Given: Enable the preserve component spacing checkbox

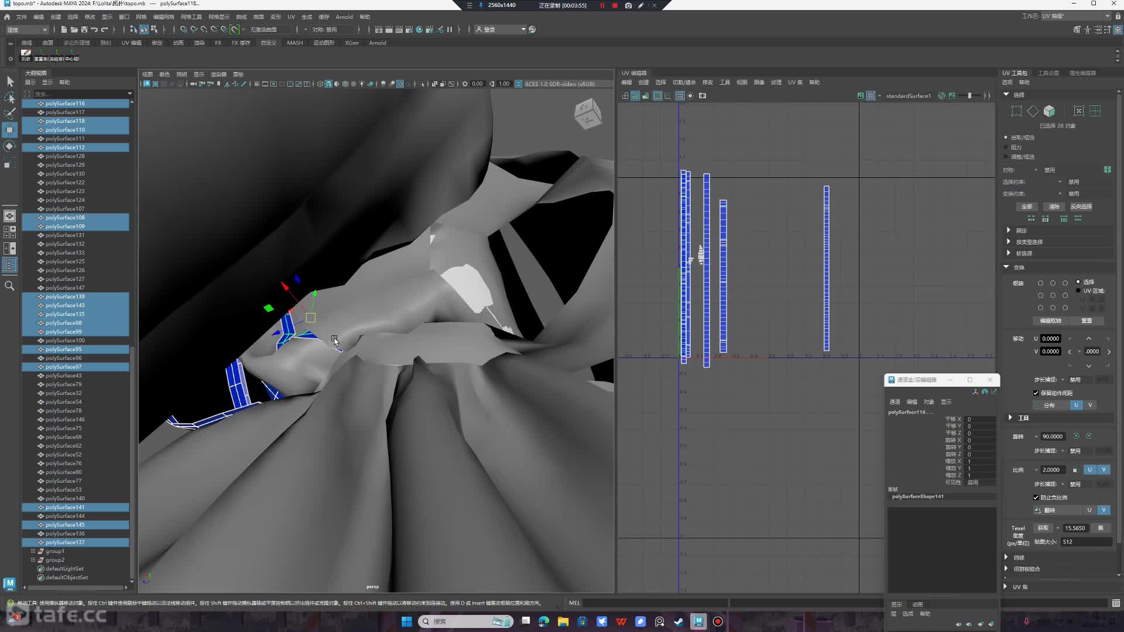Looking at the screenshot, I should [x=1036, y=393].
